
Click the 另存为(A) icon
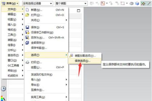(27, 37)
